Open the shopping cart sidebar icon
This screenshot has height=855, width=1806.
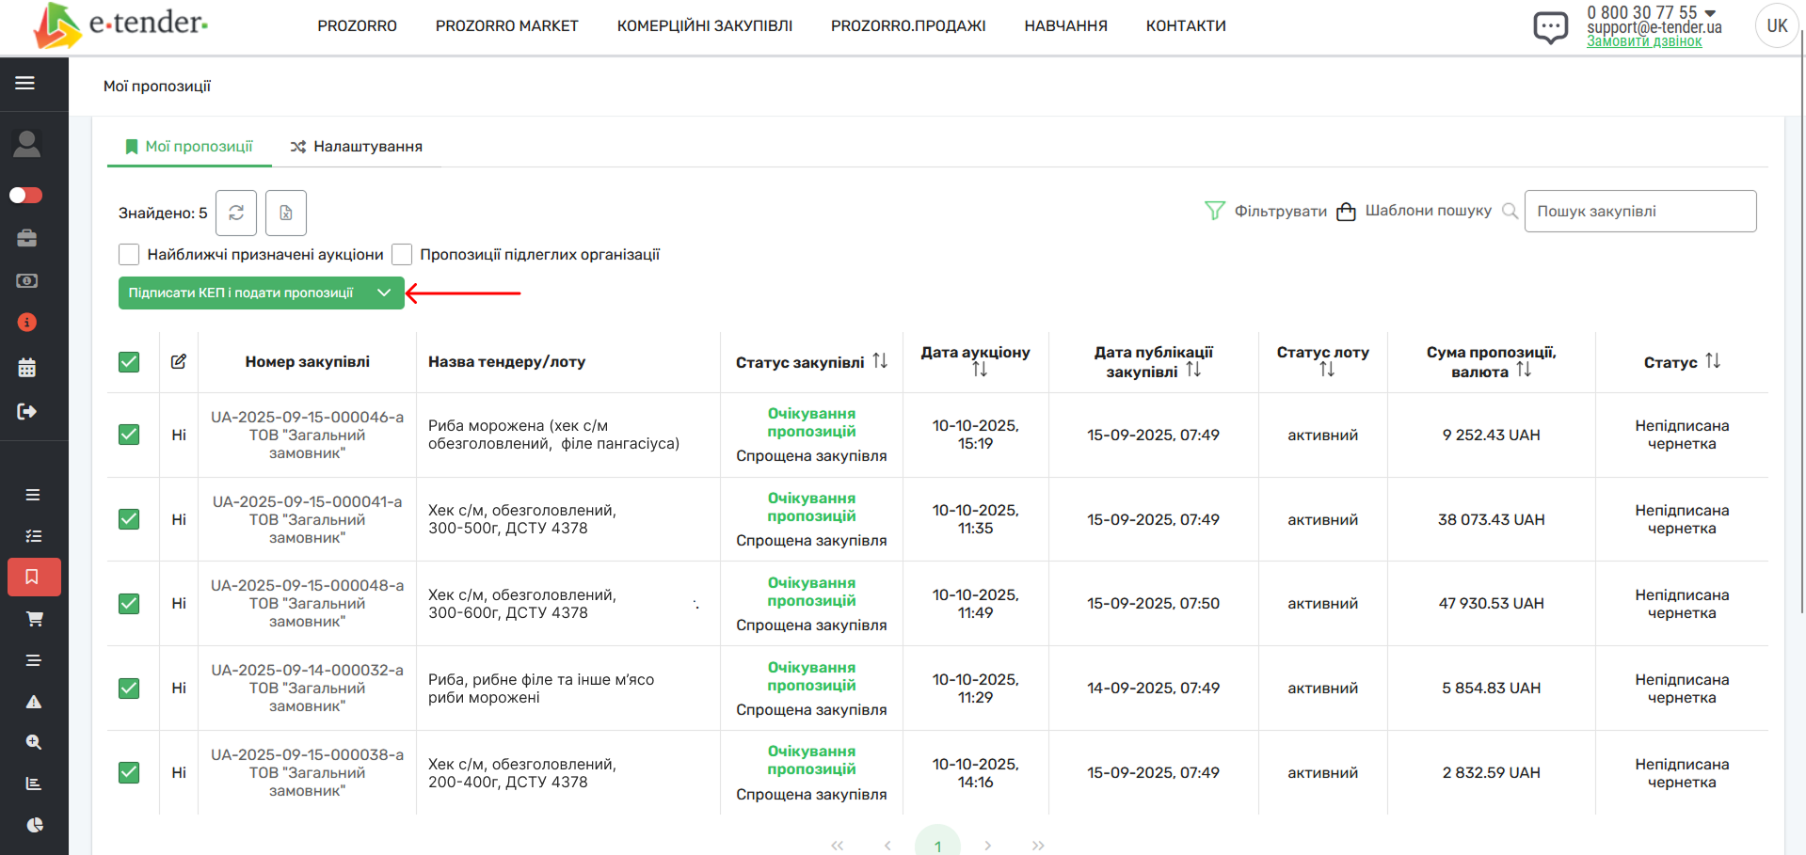point(34,619)
